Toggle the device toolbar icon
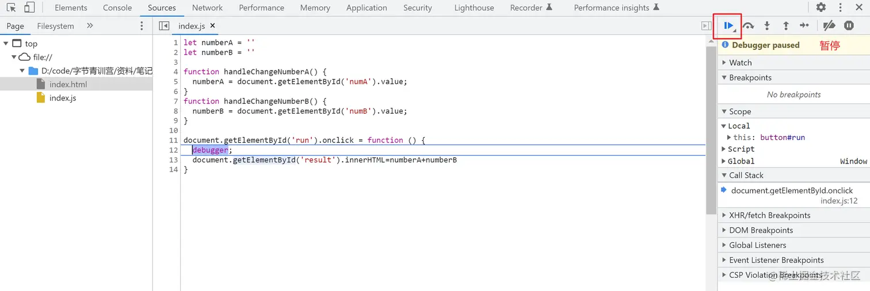The image size is (870, 291). coord(29,7)
